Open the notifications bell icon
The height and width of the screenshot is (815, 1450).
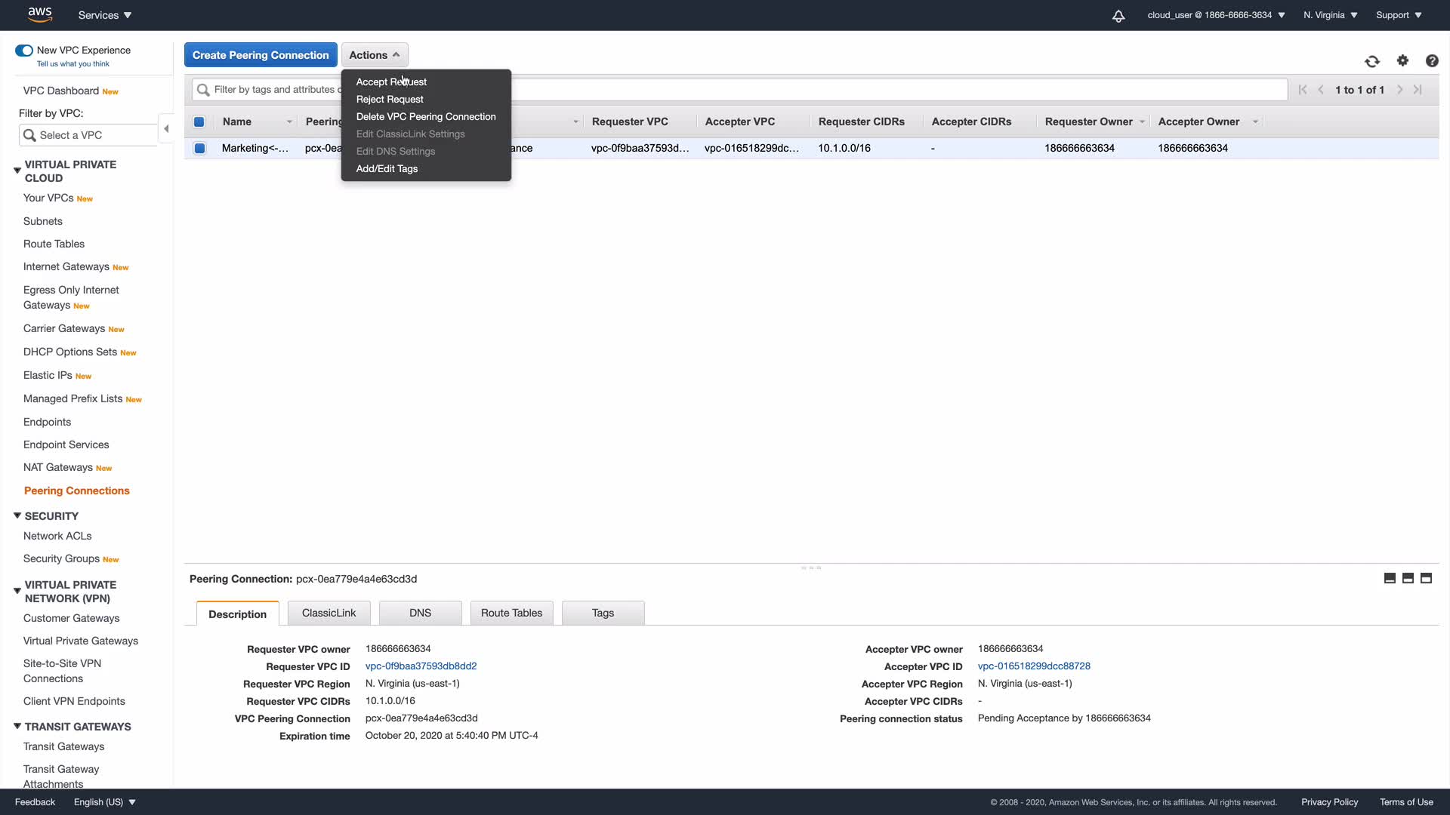[1118, 16]
